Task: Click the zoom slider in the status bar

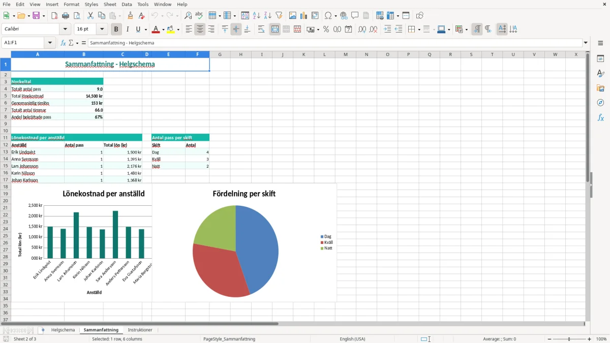Action: 569,339
